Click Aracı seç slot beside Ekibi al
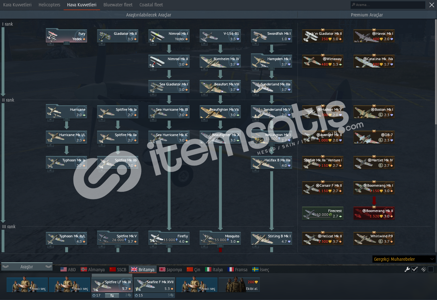 point(197,285)
